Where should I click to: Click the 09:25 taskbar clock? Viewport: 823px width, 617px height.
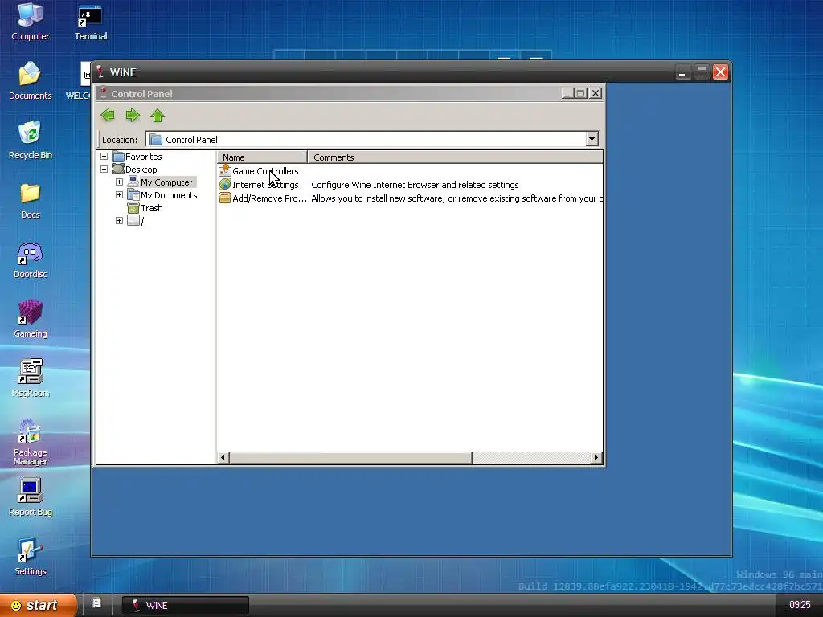coord(800,605)
